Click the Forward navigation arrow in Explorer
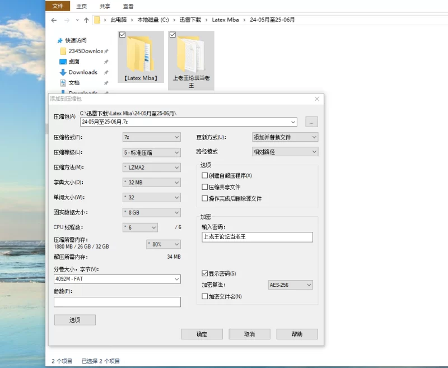This screenshot has width=448, height=368. [x=67, y=20]
